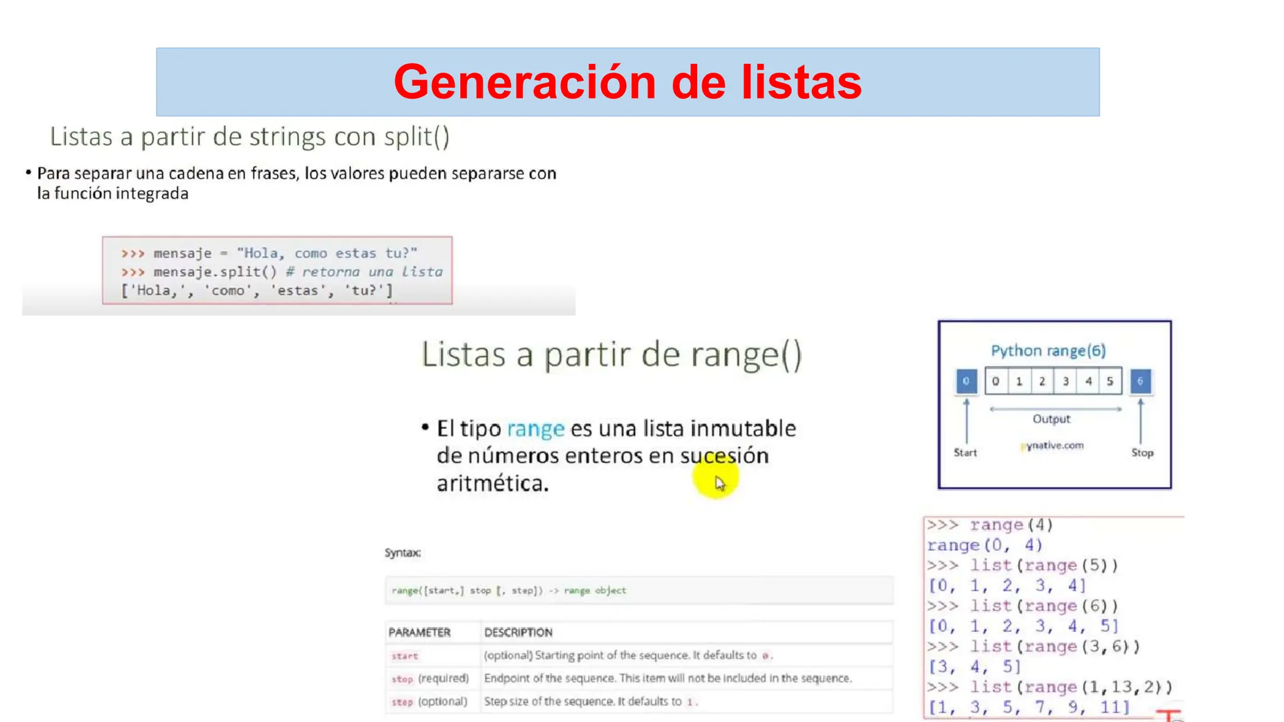Image resolution: width=1284 pixels, height=722 pixels.
Task: Click console line '>>> list(range(5))'
Action: [x=1023, y=565]
